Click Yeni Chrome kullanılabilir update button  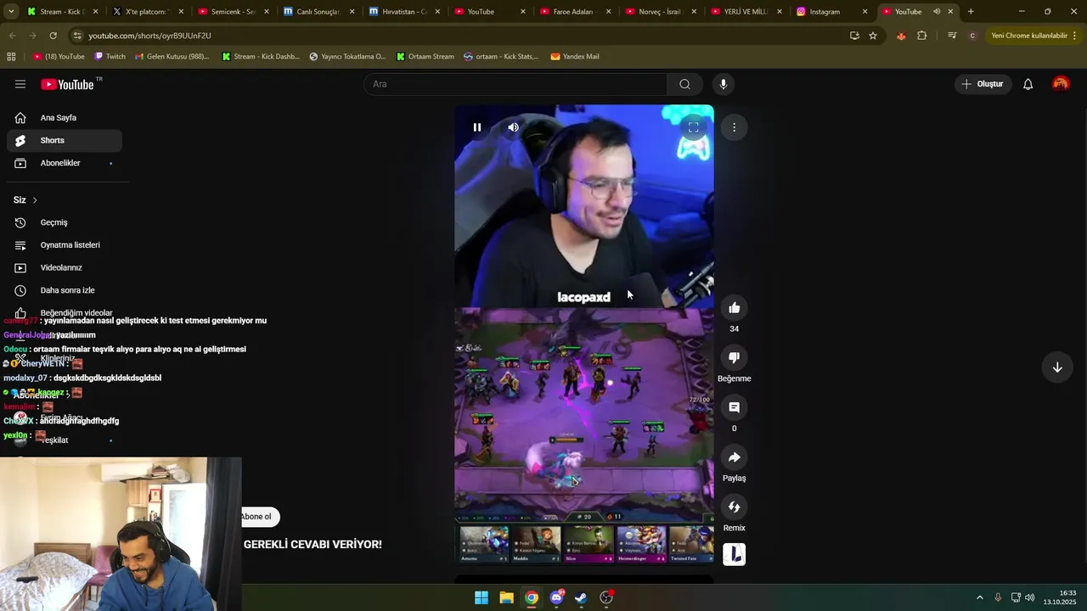(1034, 36)
